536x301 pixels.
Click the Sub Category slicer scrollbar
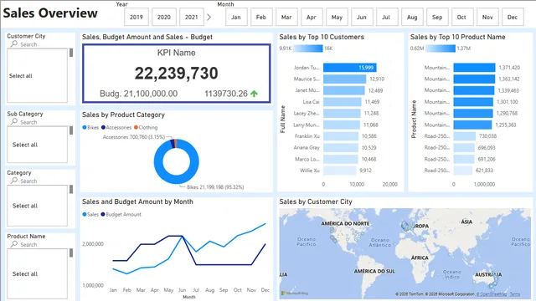pos(71,130)
